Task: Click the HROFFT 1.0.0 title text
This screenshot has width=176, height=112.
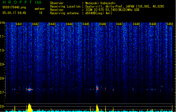Action: tap(22, 2)
